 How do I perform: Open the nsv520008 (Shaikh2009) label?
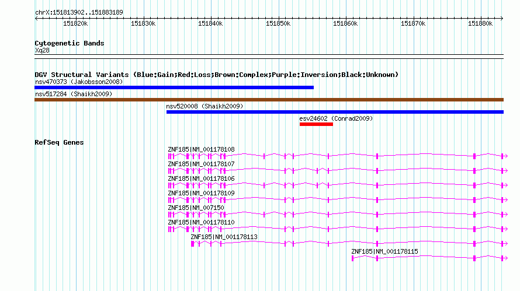(204, 106)
